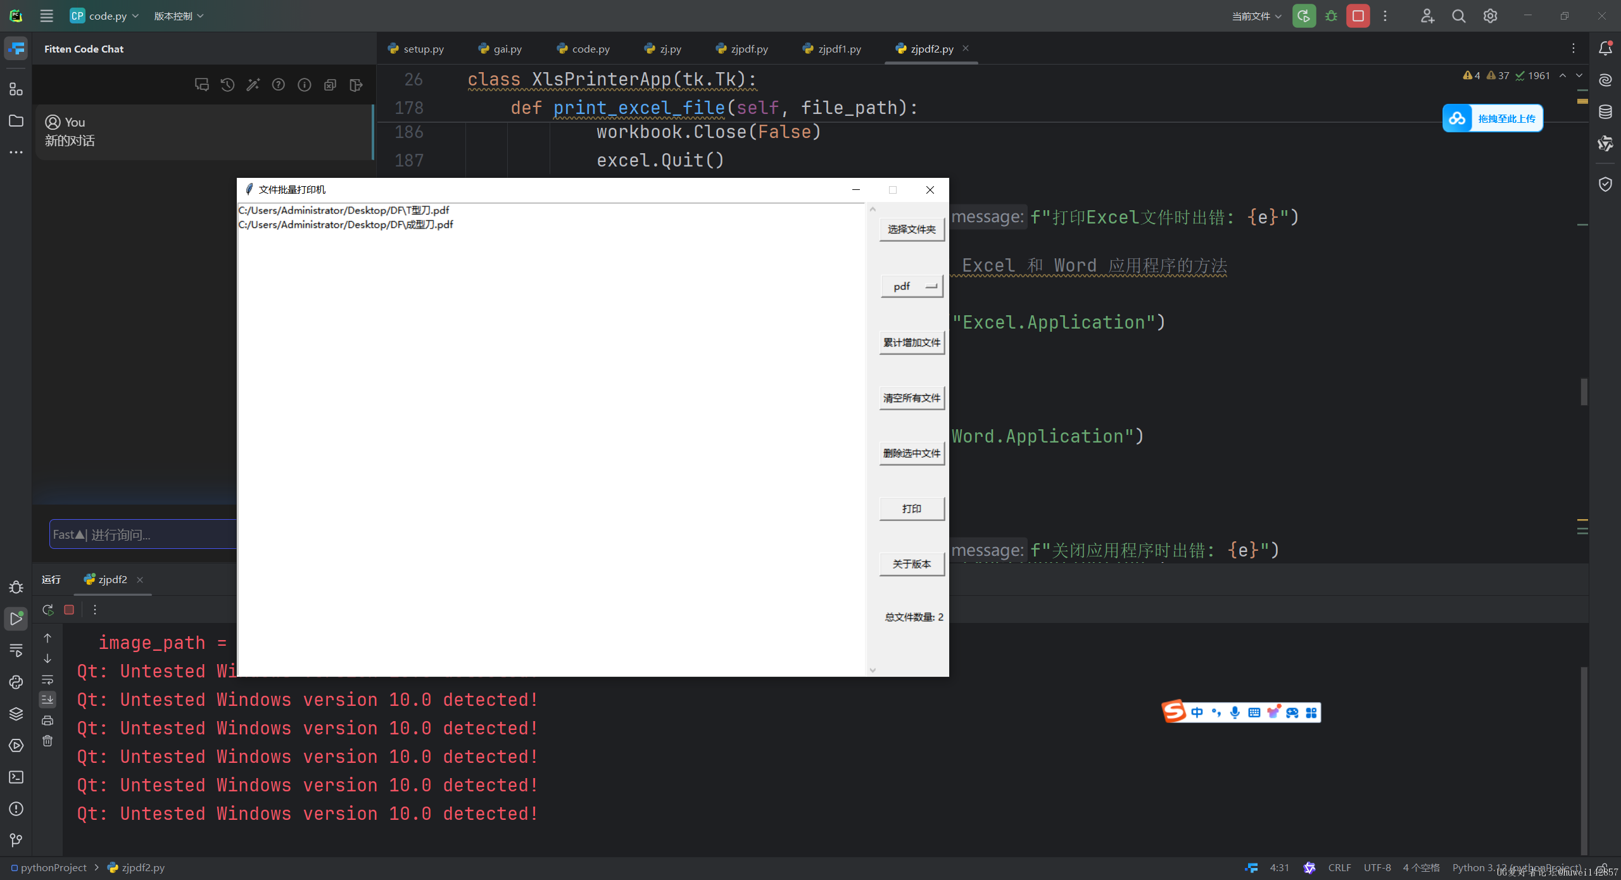Viewport: 1621px width, 880px height.
Task: Click 打印 button
Action: click(912, 509)
